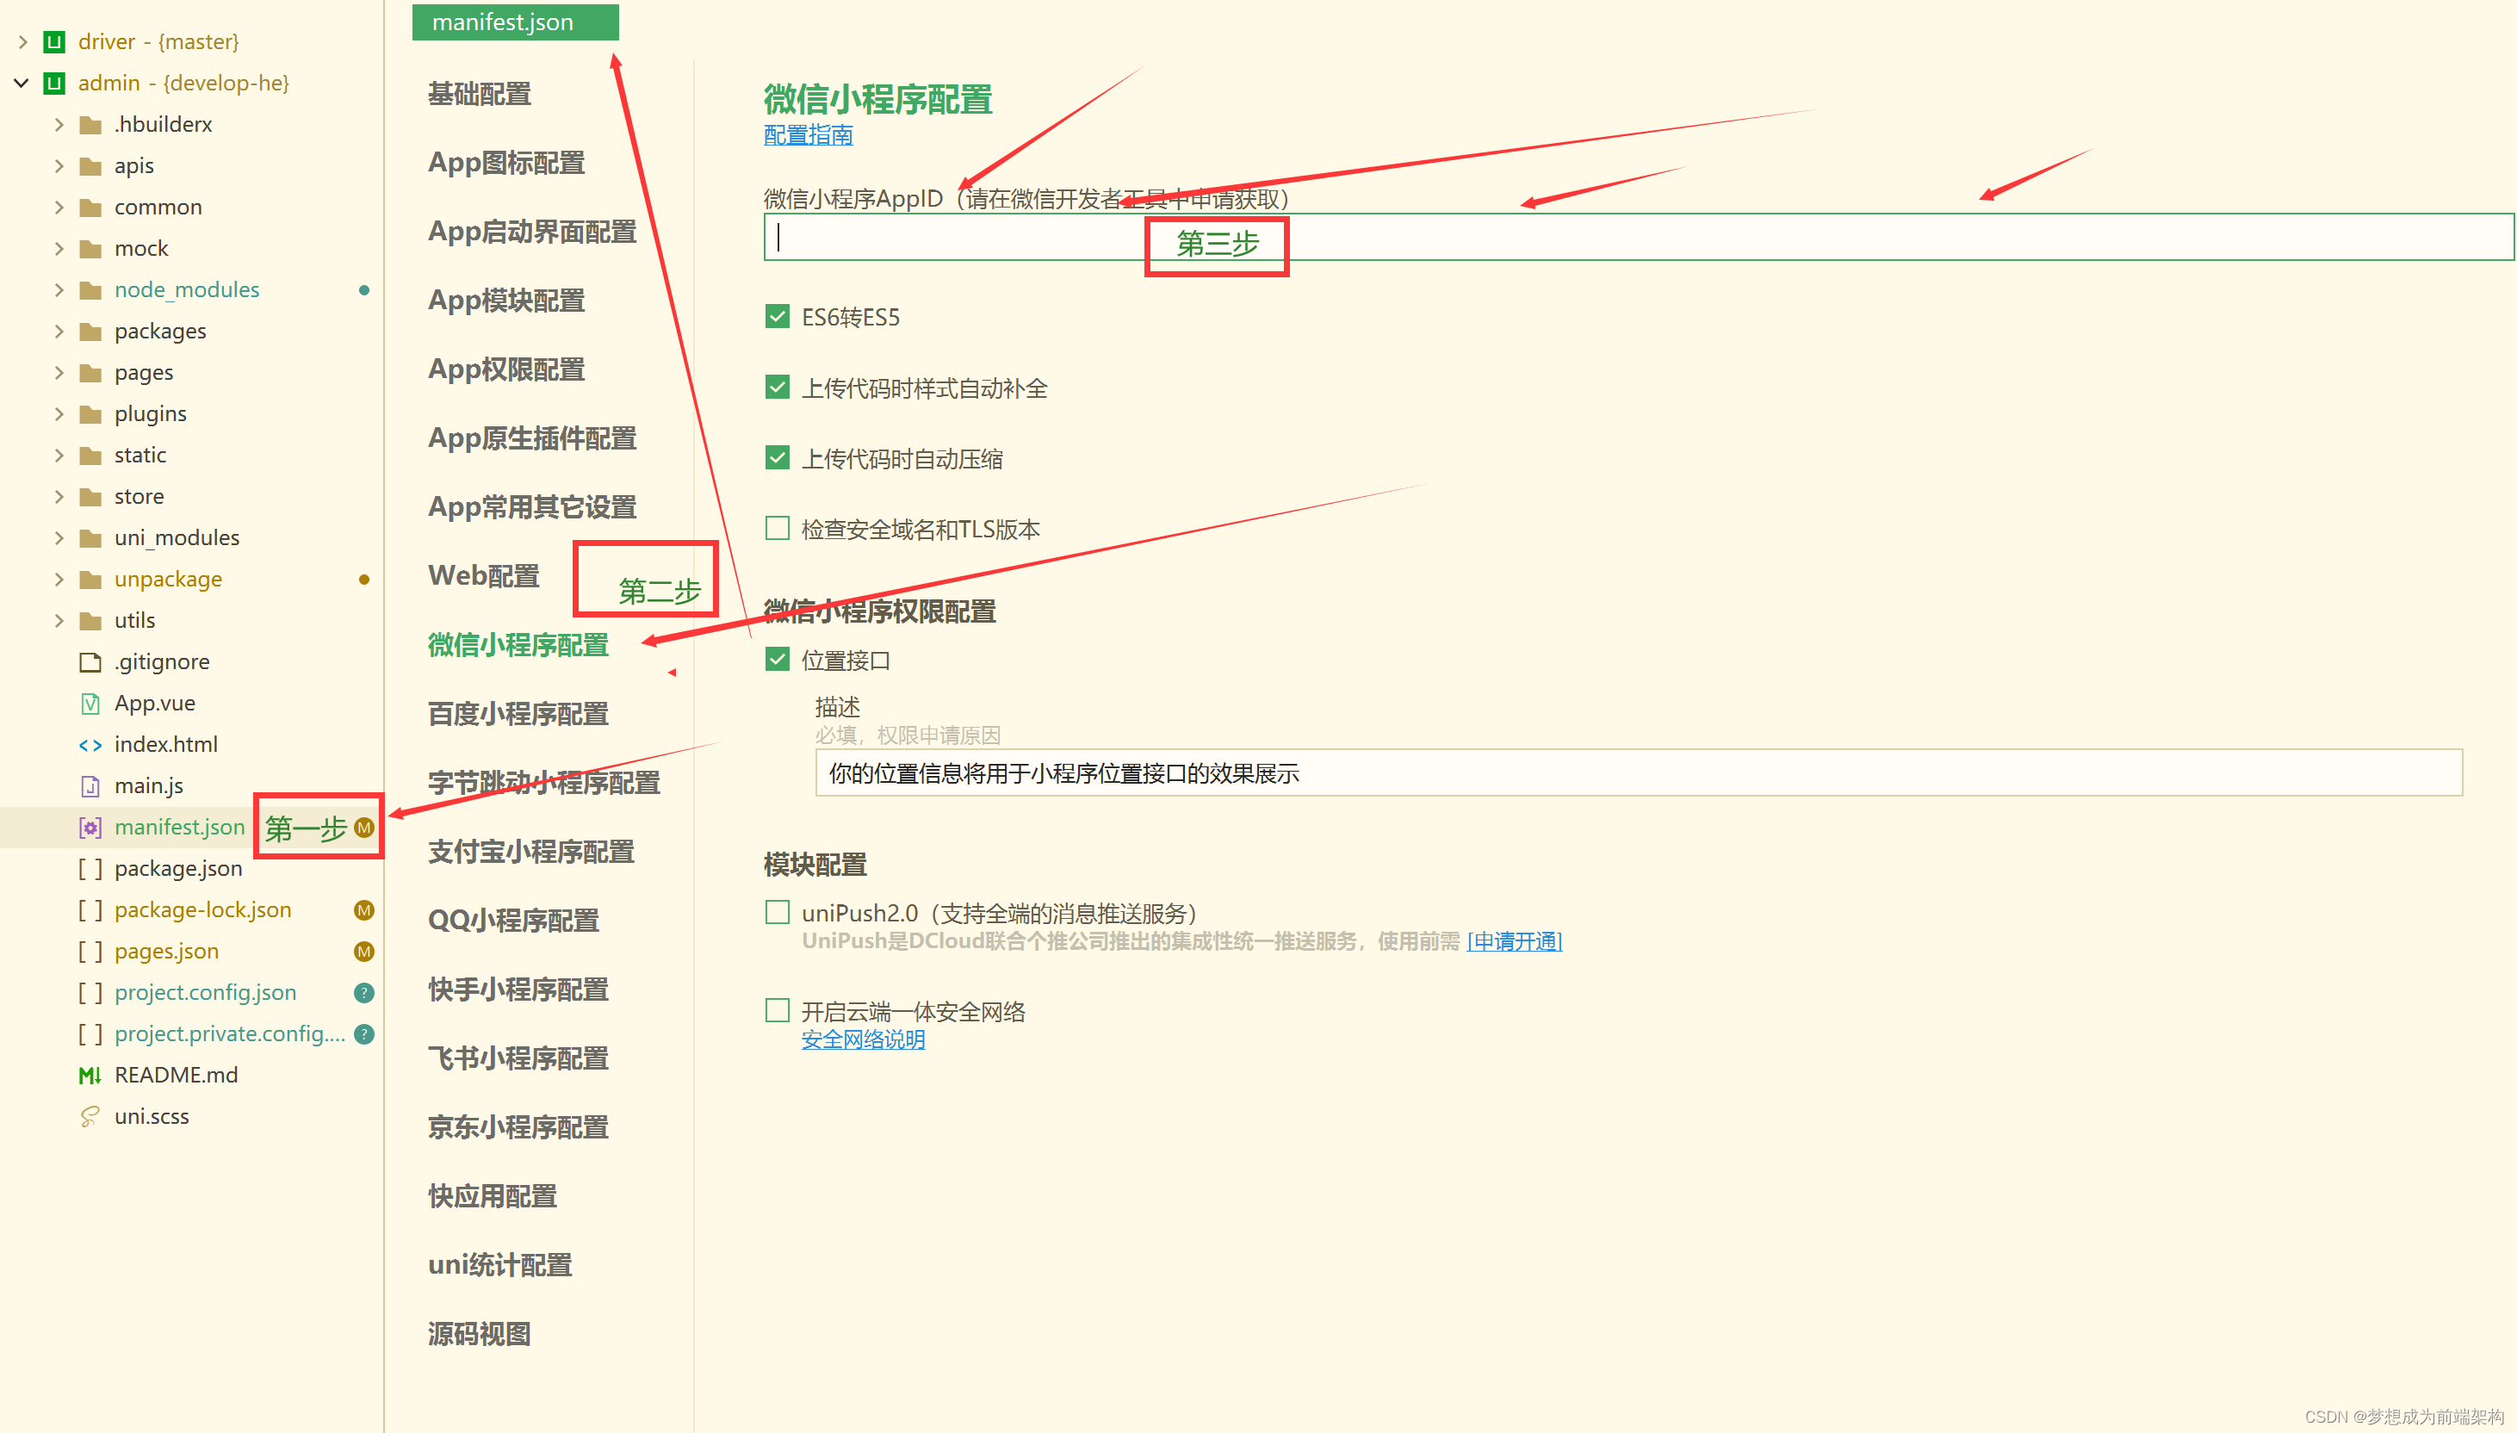Uncheck the ES6转ES5 checkbox
The width and height of the screenshot is (2517, 1433).
click(x=778, y=317)
